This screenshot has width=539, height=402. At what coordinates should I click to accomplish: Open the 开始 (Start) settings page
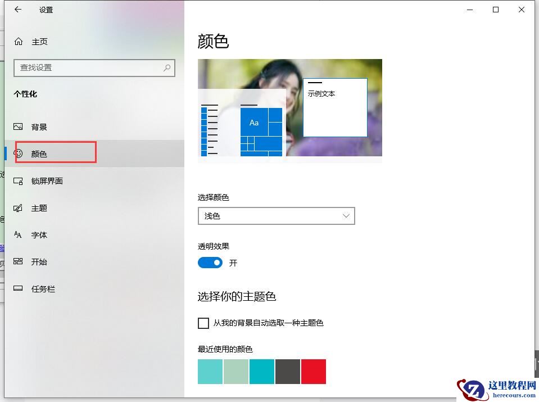pos(38,261)
